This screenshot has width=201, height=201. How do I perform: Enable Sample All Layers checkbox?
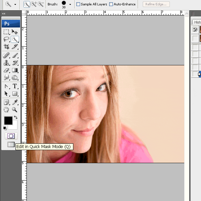click(78, 4)
